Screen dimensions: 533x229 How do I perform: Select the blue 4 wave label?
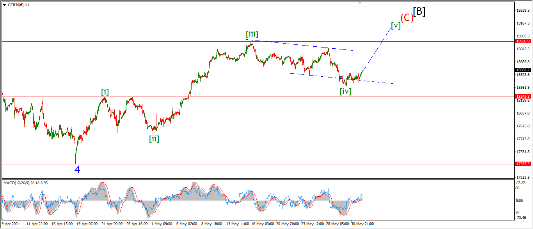point(77,169)
